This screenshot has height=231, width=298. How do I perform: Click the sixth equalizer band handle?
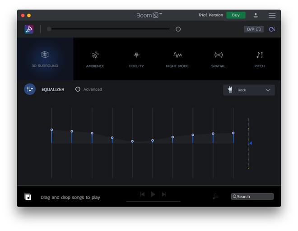click(x=153, y=141)
